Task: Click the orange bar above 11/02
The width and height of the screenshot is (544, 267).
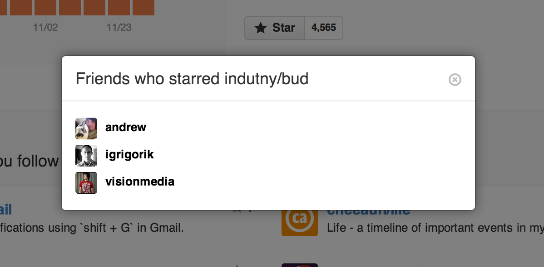Action: point(45,8)
